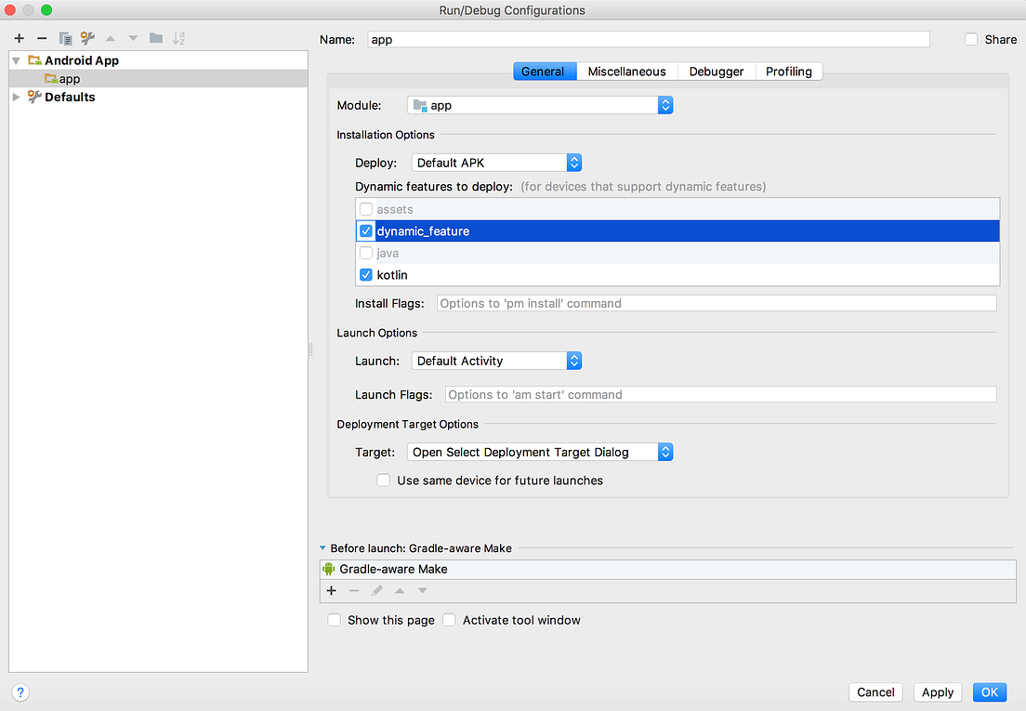The width and height of the screenshot is (1026, 711).
Task: Sort configurations alphabetically icon
Action: point(178,39)
